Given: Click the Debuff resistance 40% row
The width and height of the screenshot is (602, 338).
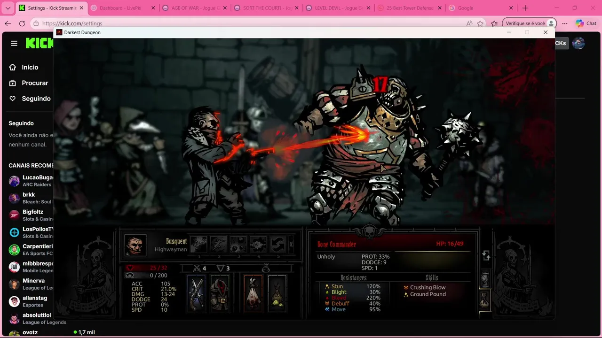Looking at the screenshot, I should click(x=352, y=303).
